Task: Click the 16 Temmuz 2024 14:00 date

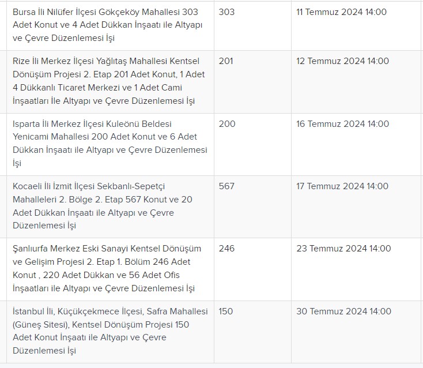Action: pyautogui.click(x=343, y=123)
